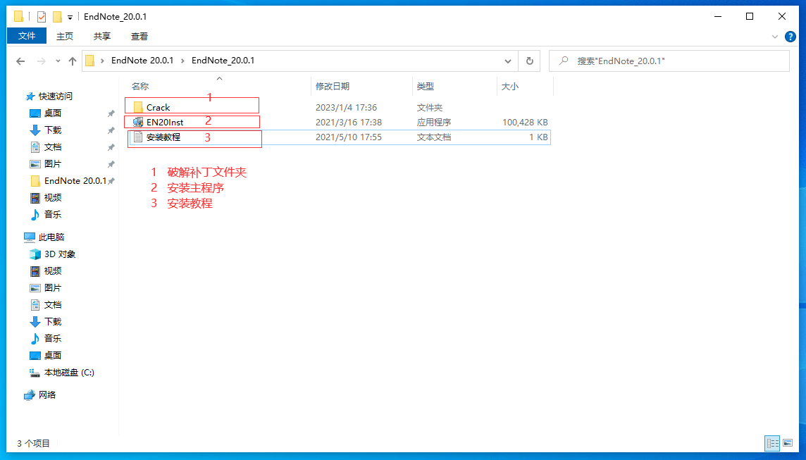Click the 安装教程 text file icon
806x460 pixels.
[138, 137]
